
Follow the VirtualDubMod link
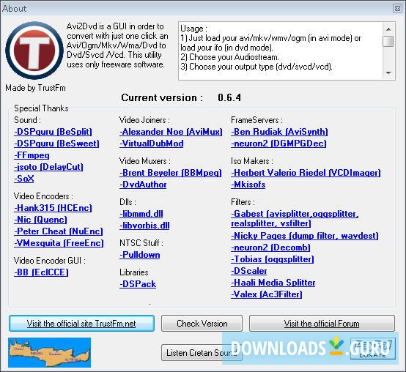pos(152,144)
